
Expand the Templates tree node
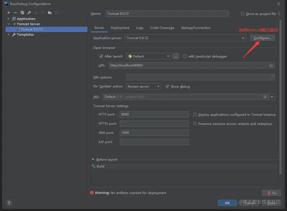(8, 34)
